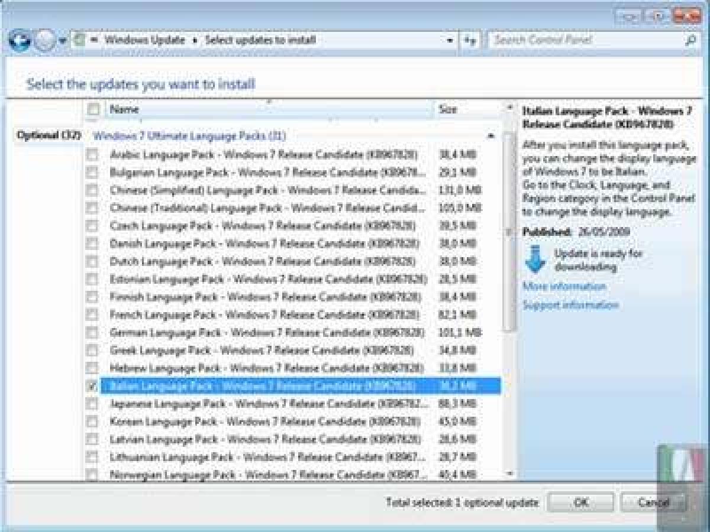710x532 pixels.
Task: Uncheck the Italian Language Pack checkbox
Action: [92, 386]
